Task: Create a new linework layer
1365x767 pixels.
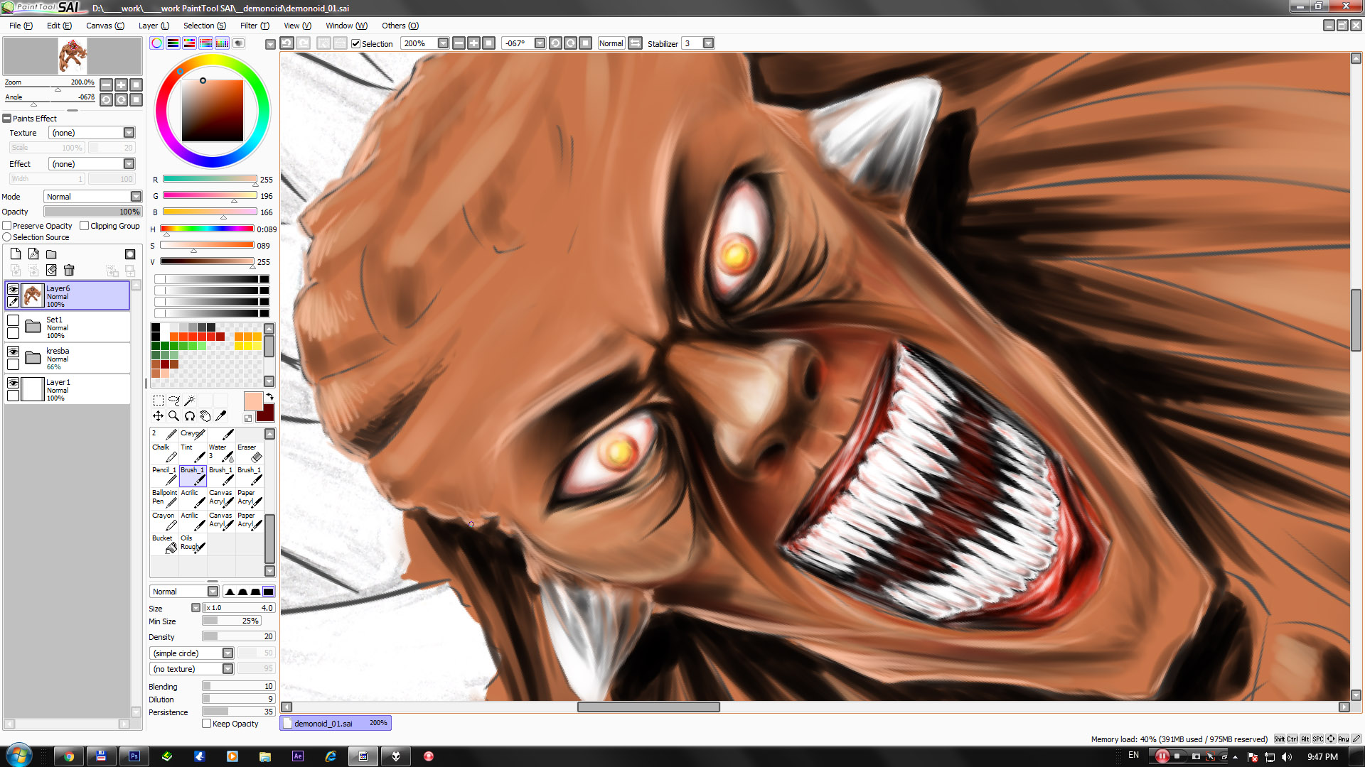Action: (33, 254)
